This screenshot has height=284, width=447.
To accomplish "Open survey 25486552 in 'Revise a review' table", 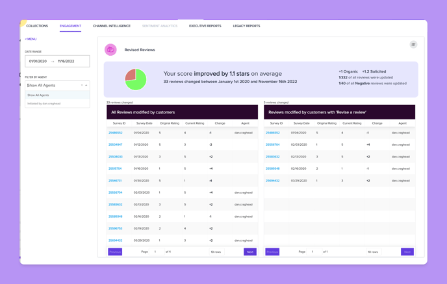I will pyautogui.click(x=273, y=133).
